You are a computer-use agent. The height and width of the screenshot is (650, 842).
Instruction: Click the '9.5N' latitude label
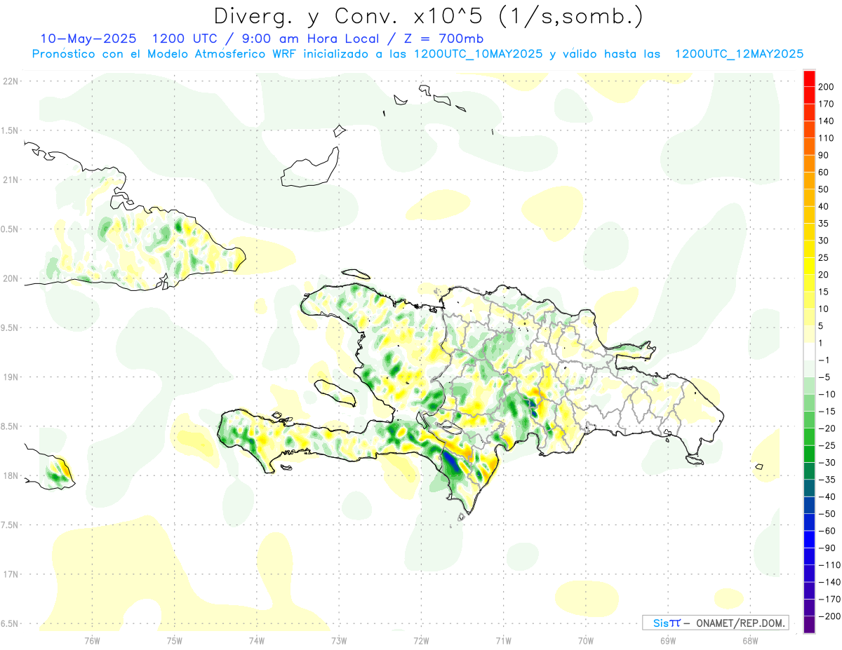(x=11, y=327)
